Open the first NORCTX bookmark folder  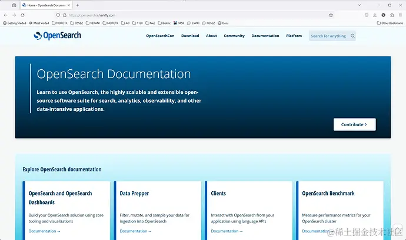click(59, 23)
